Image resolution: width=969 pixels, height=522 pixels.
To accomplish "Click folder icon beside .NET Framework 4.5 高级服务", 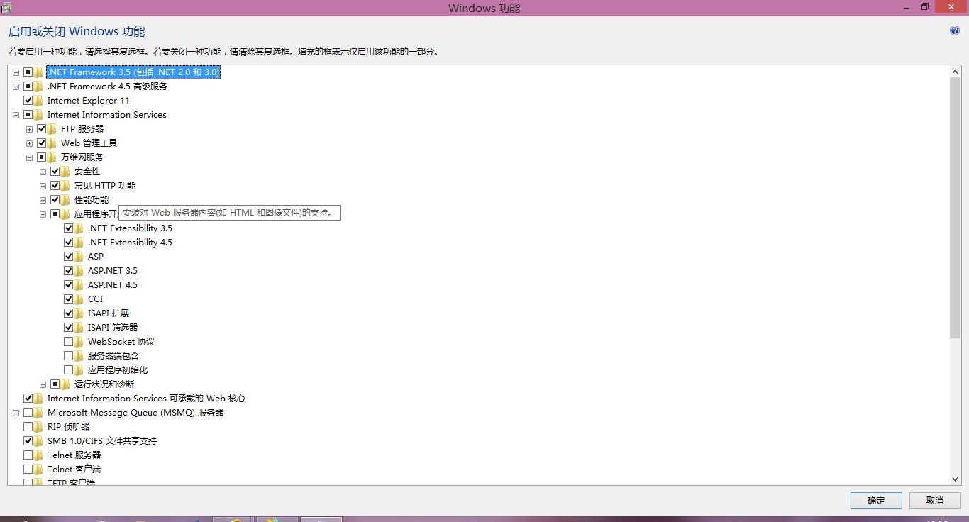I will click(x=38, y=86).
